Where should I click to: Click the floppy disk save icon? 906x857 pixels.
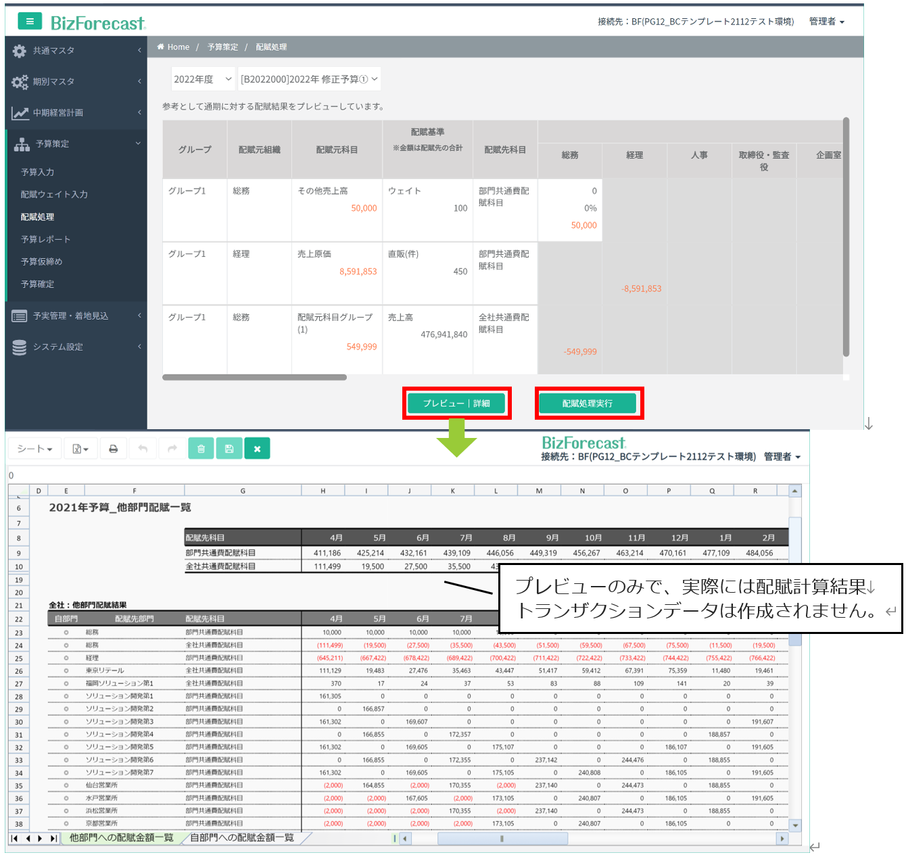pos(229,449)
